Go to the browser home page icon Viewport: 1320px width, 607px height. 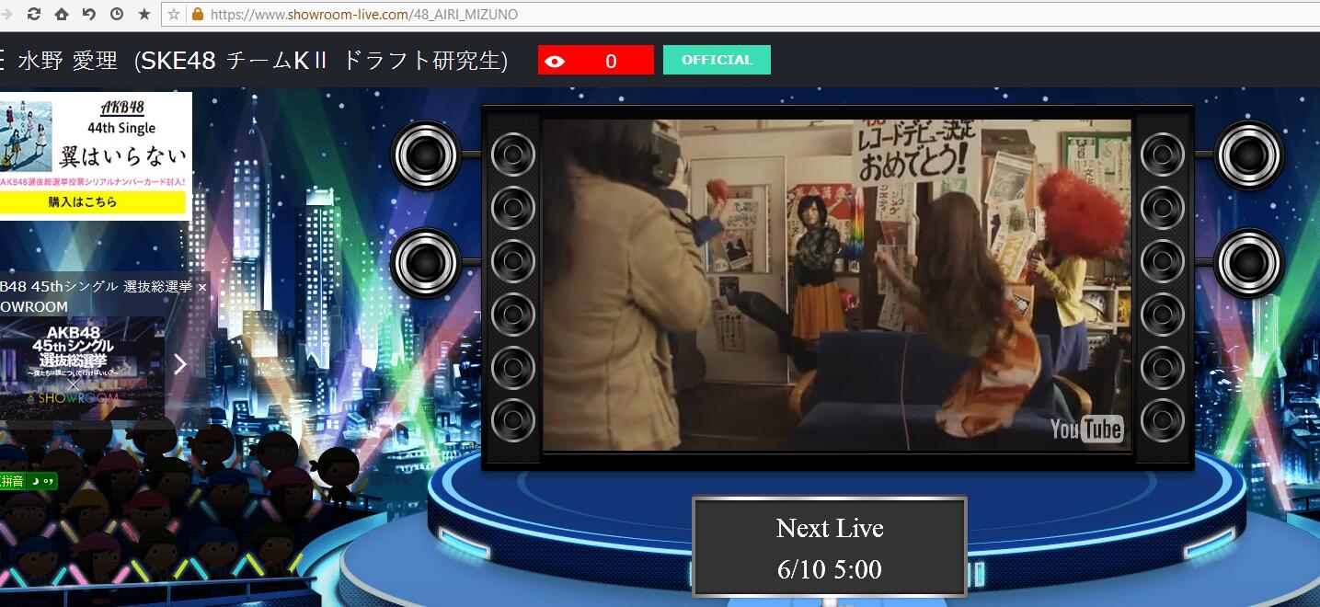point(62,14)
